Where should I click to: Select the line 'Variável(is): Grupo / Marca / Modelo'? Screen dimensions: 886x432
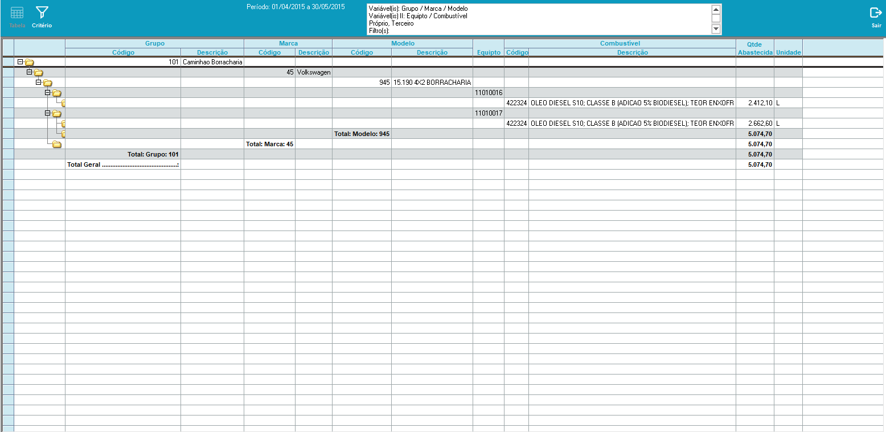click(418, 9)
